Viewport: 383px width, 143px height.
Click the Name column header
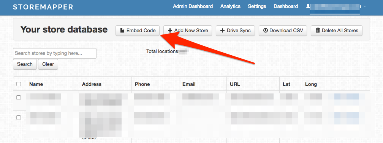click(x=36, y=84)
